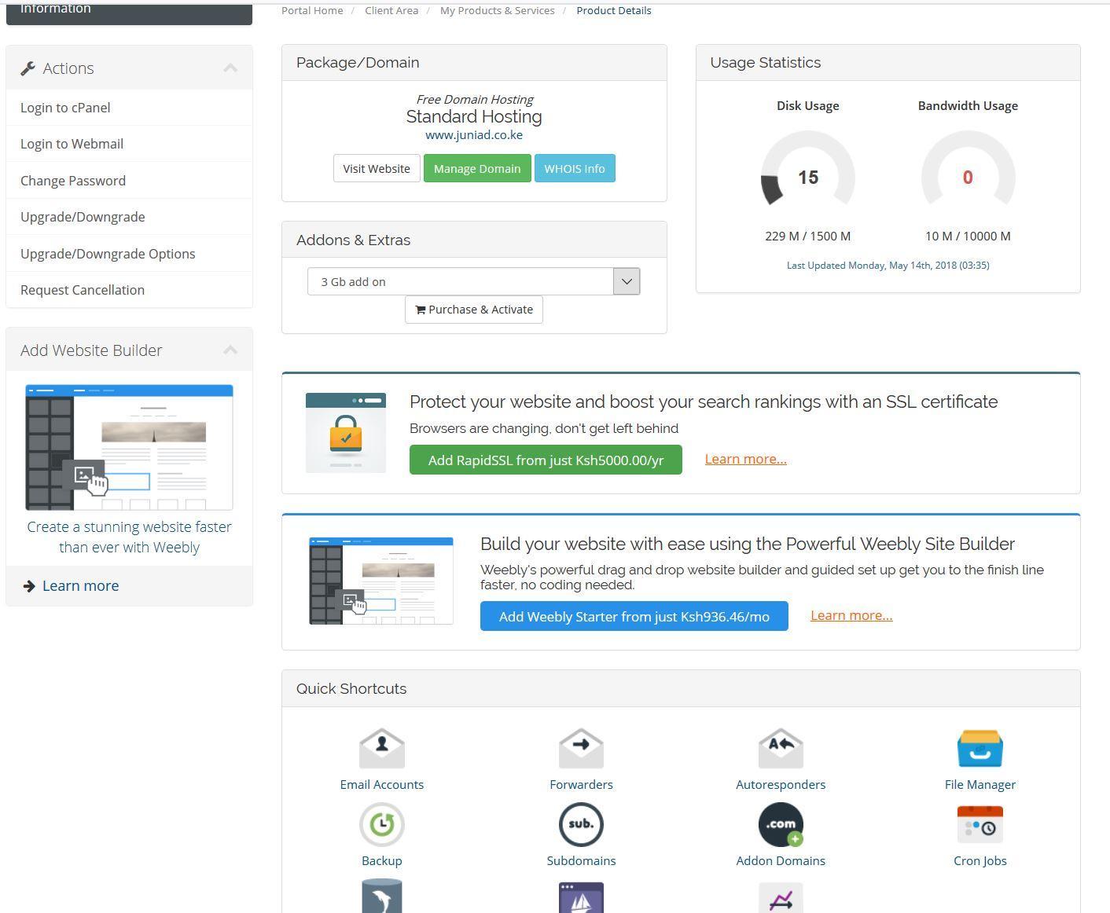The width and height of the screenshot is (1110, 913).
Task: Click the Forwarders envelope icon
Action: pos(581,749)
